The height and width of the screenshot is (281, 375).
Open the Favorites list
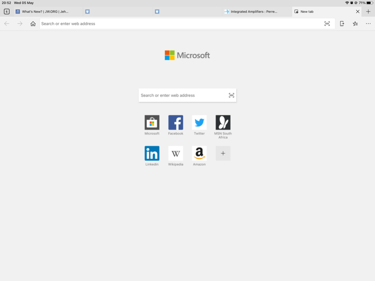pos(355,24)
